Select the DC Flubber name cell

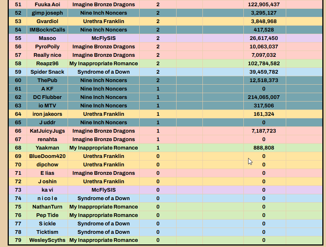(48, 97)
